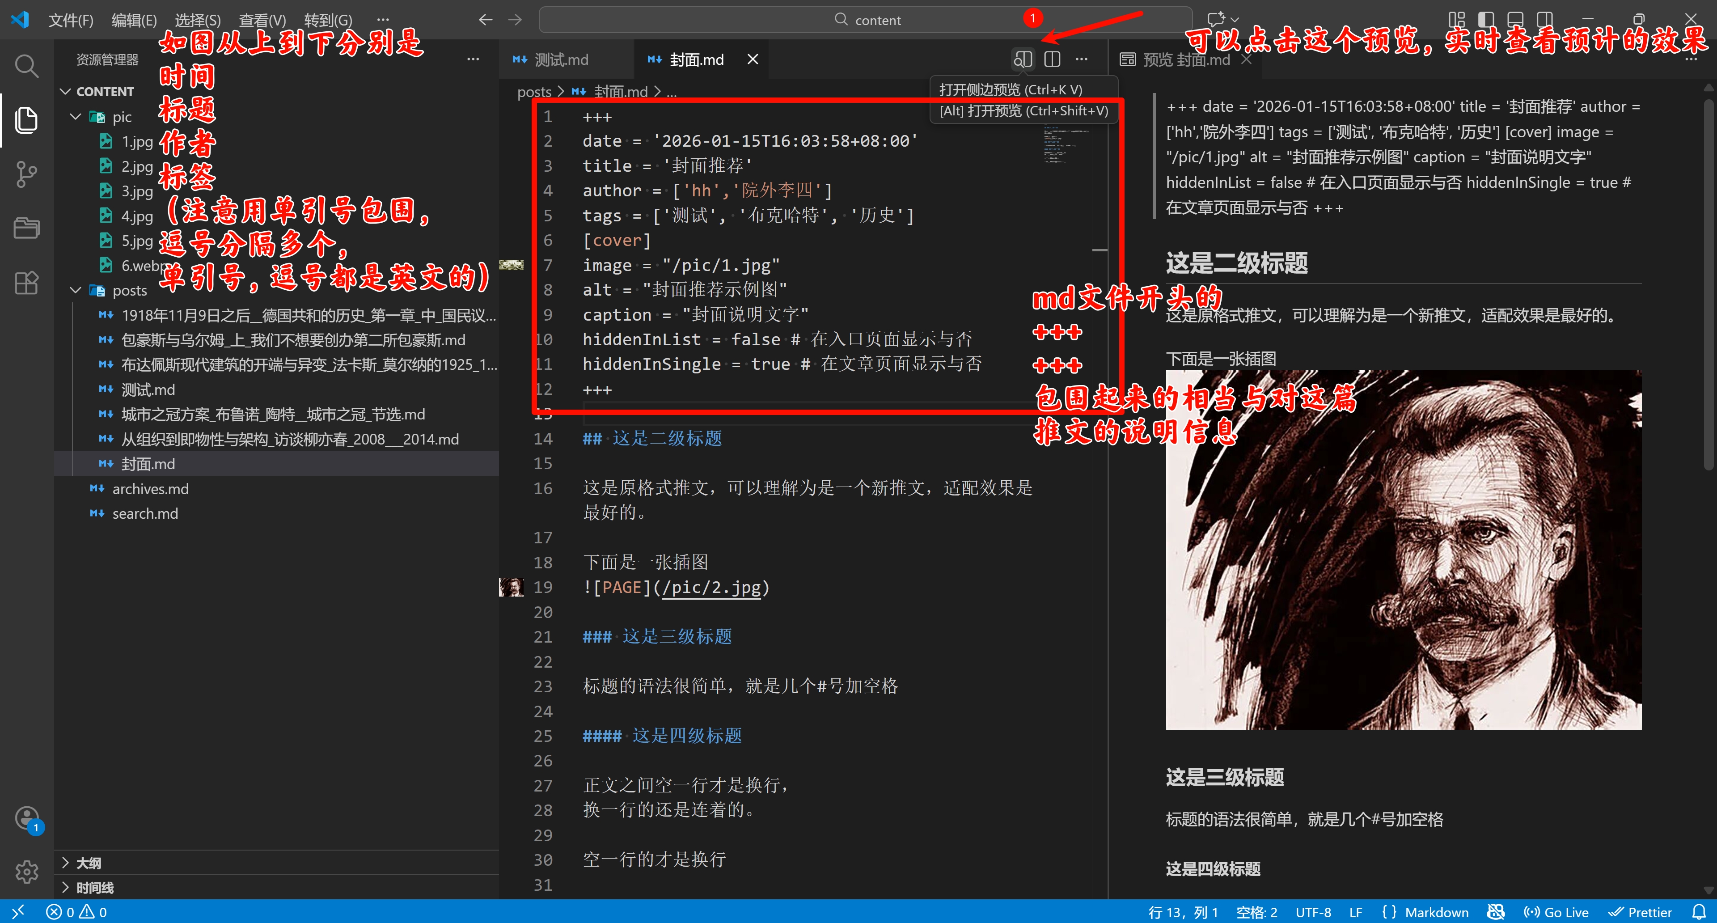This screenshot has height=923, width=1717.
Task: Open the Markdown side-by-side preview icon
Action: pyautogui.click(x=1023, y=59)
